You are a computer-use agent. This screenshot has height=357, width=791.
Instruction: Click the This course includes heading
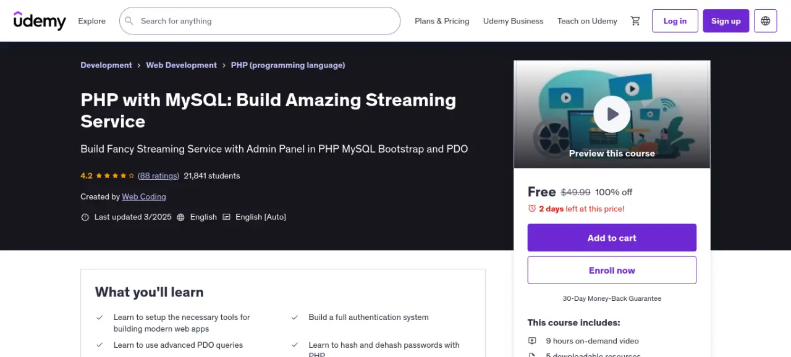(x=573, y=323)
